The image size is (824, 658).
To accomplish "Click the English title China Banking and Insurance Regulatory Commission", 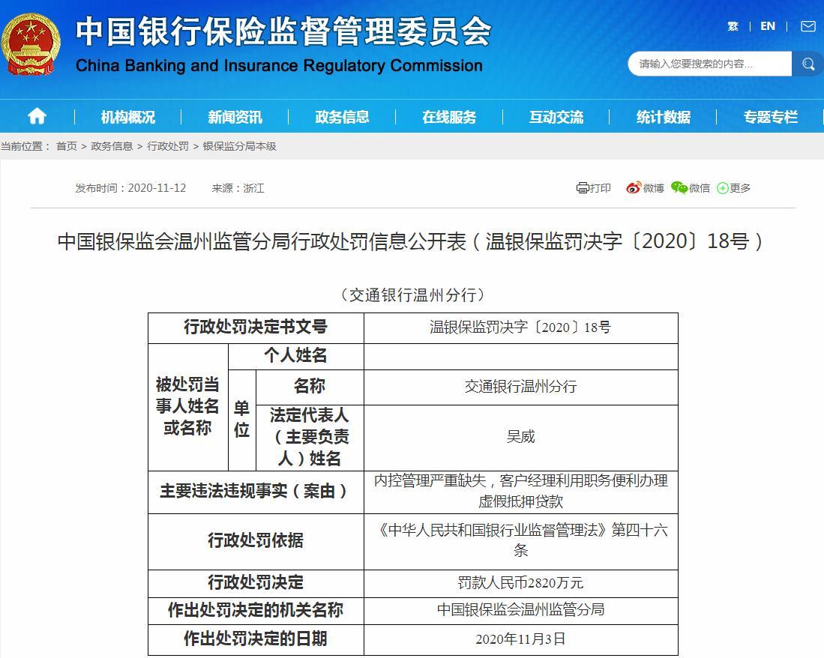I will (279, 66).
